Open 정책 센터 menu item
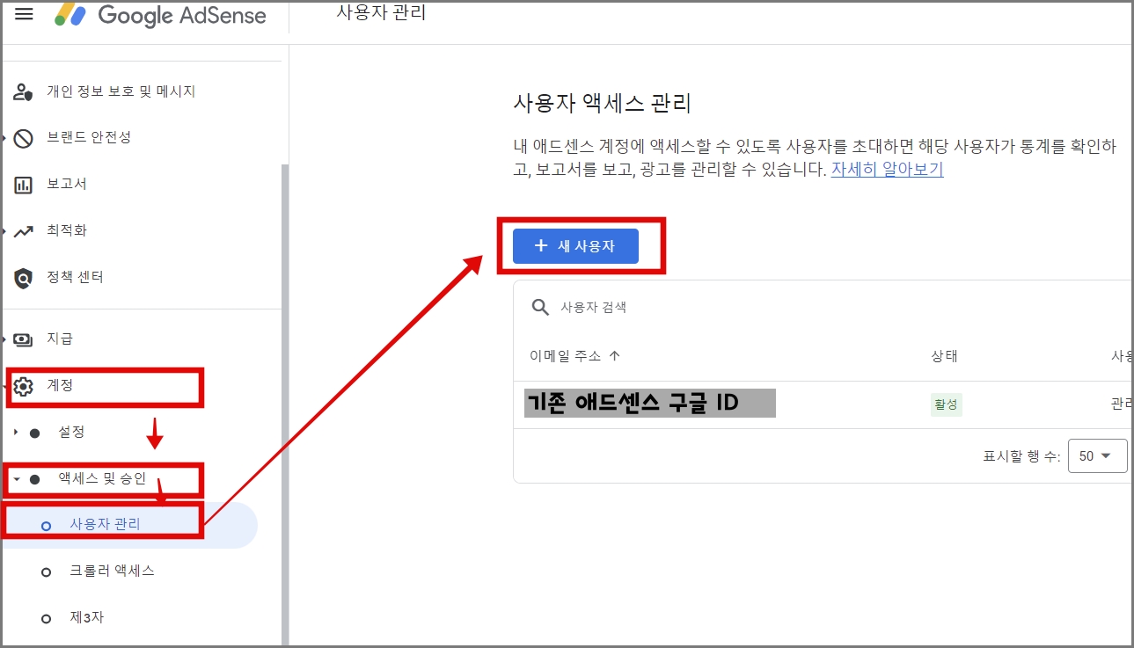Image resolution: width=1134 pixels, height=648 pixels. pyautogui.click(x=75, y=278)
